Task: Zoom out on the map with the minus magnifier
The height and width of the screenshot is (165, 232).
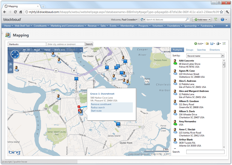Action: point(11,70)
